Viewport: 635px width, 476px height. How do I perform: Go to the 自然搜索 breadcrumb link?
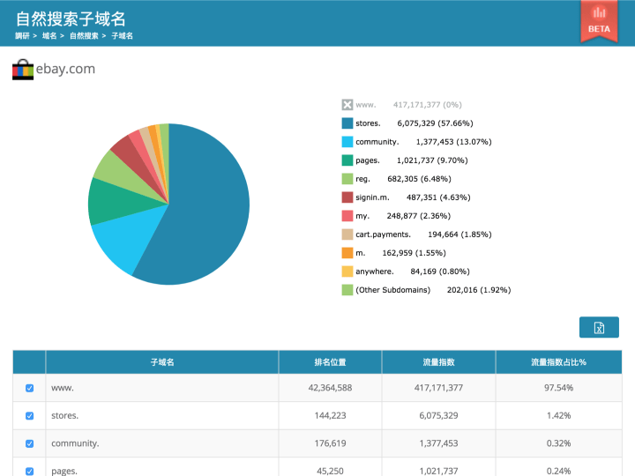pos(84,35)
